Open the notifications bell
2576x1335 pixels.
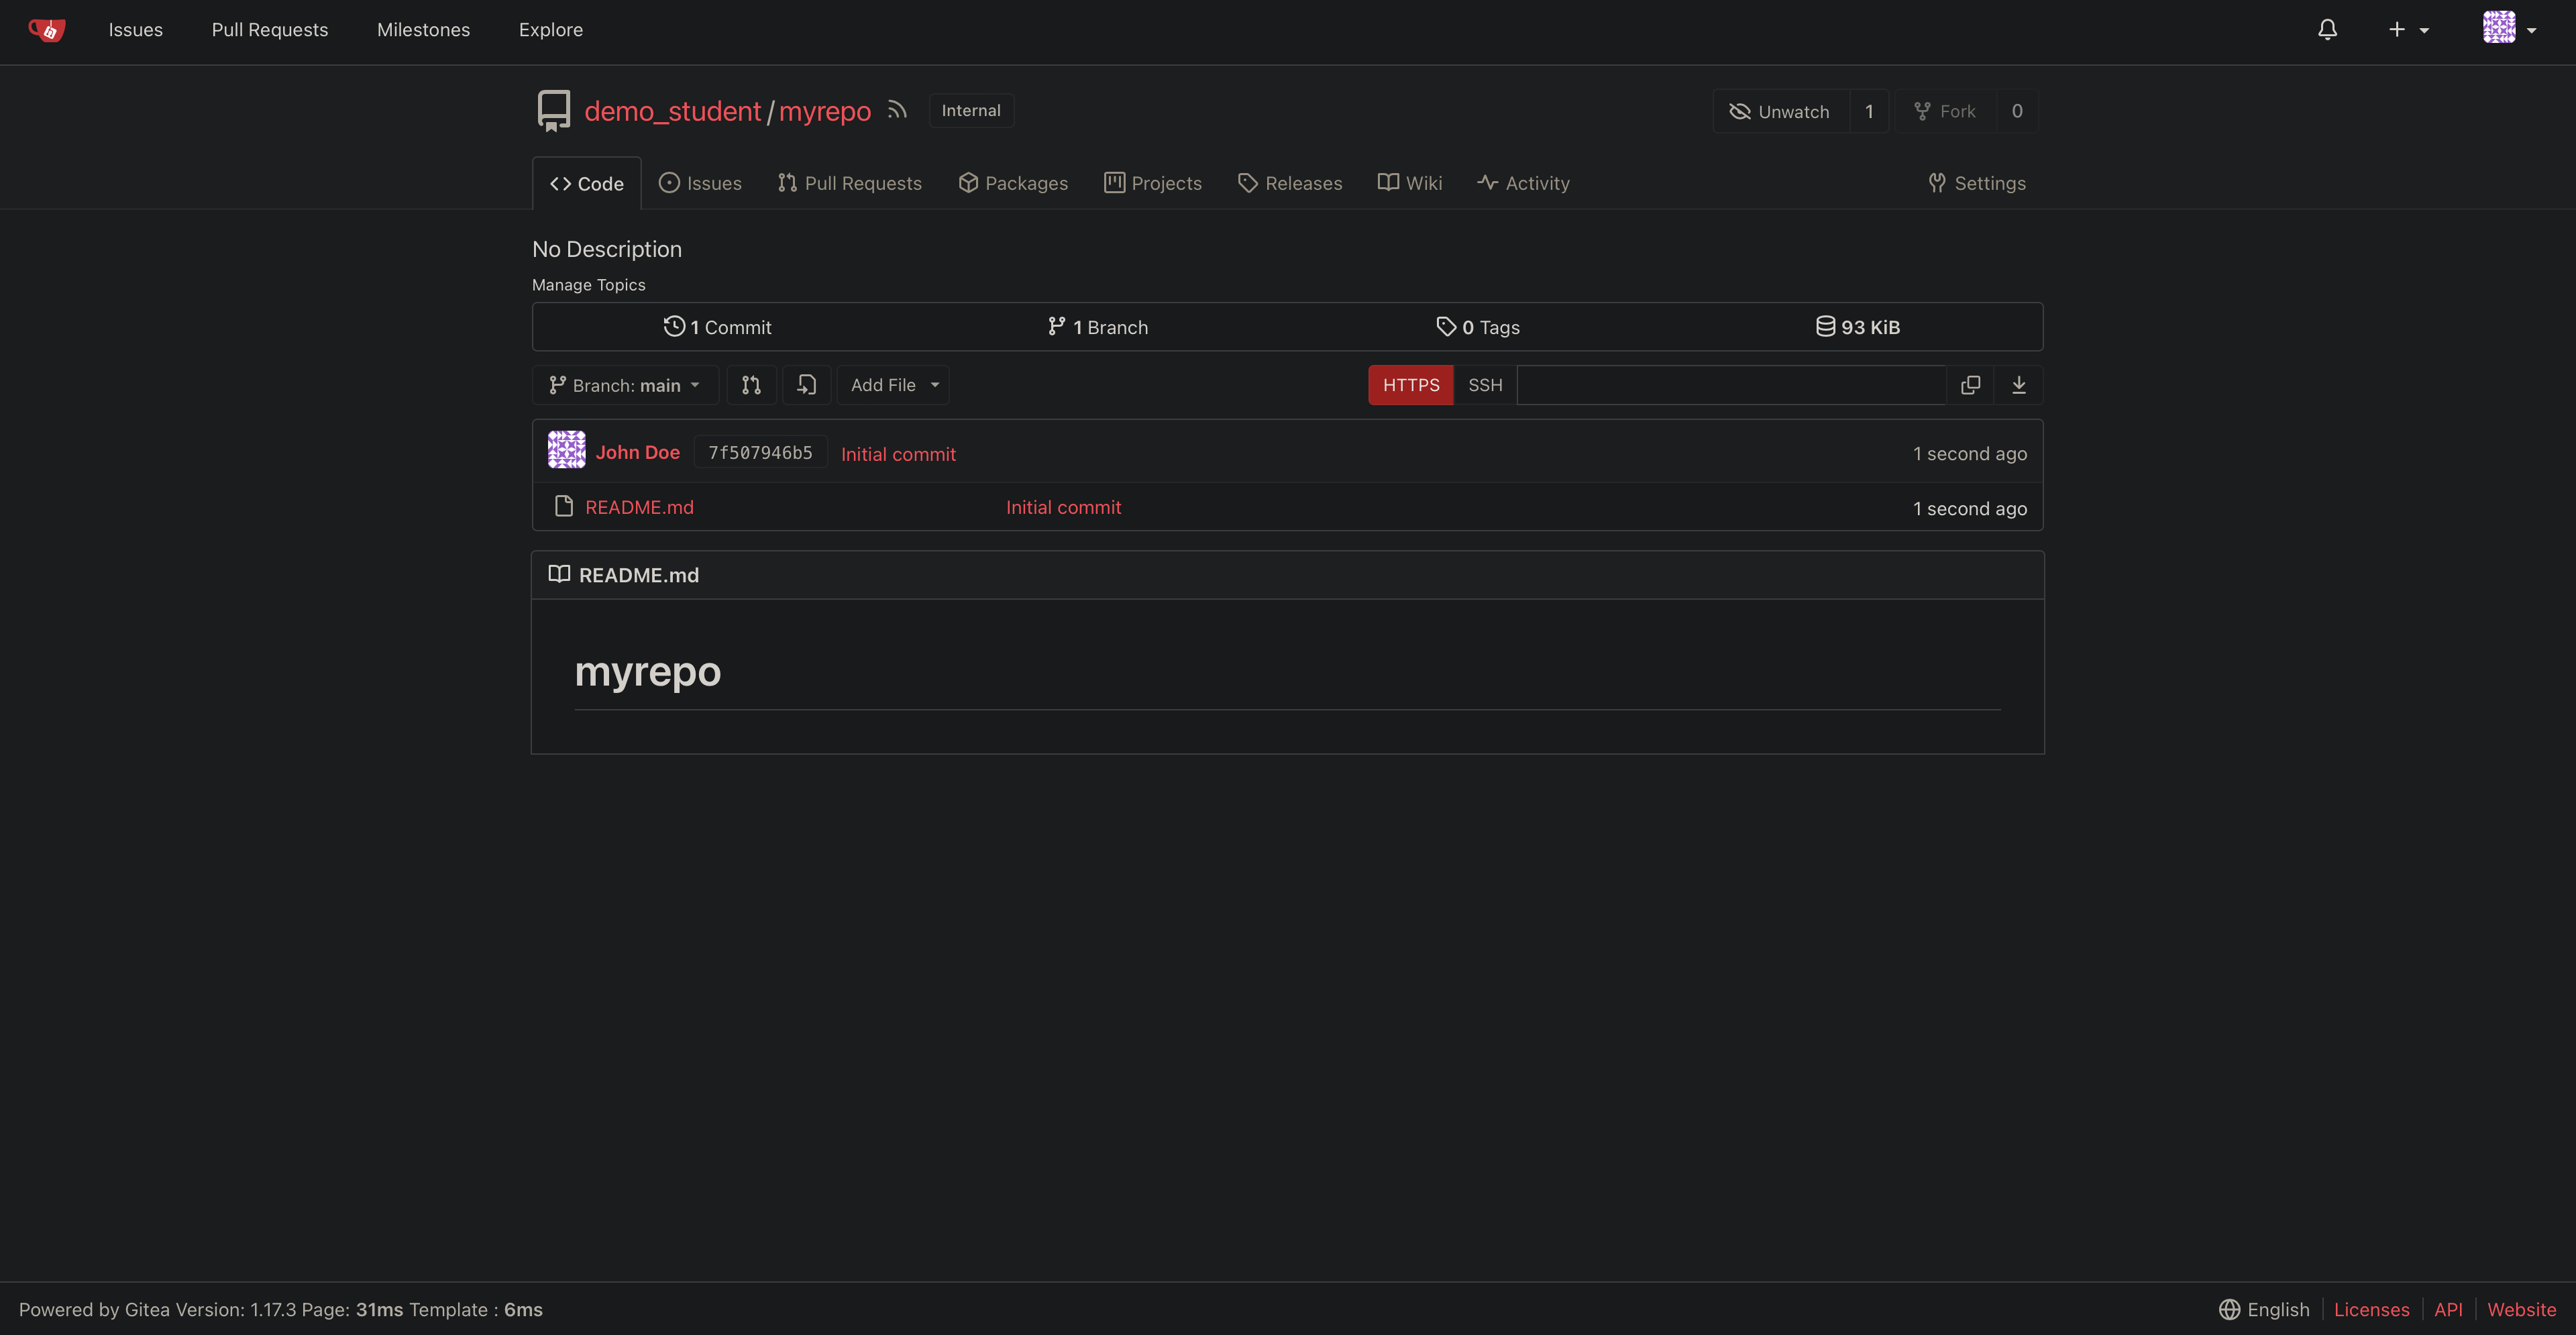point(2327,30)
